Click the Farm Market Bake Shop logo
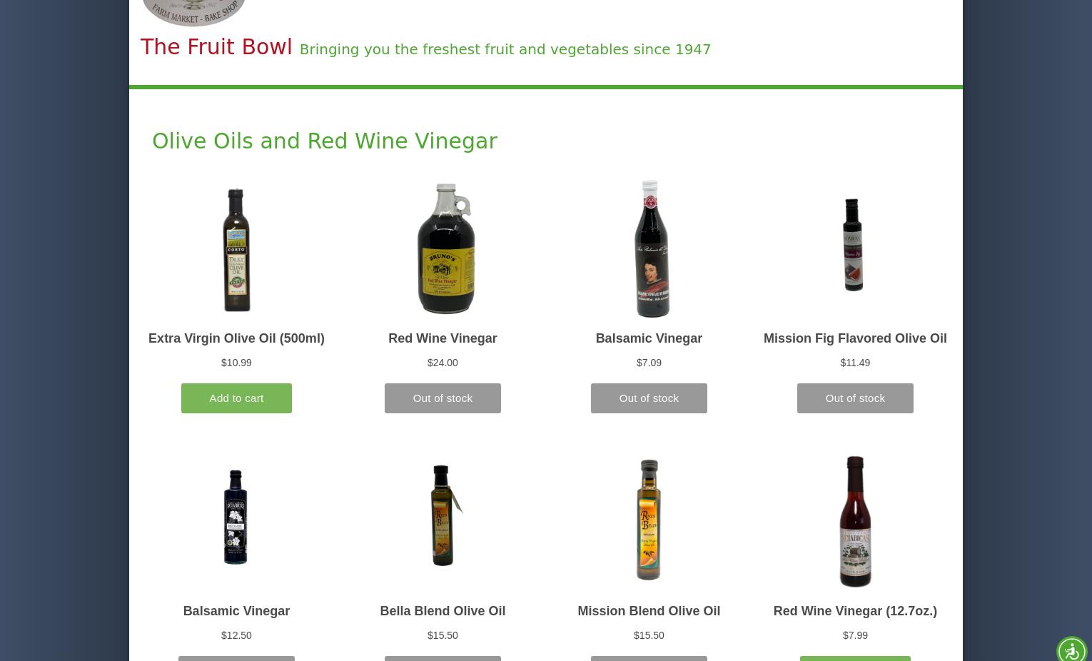This screenshot has height=661, width=1092. pos(193,12)
